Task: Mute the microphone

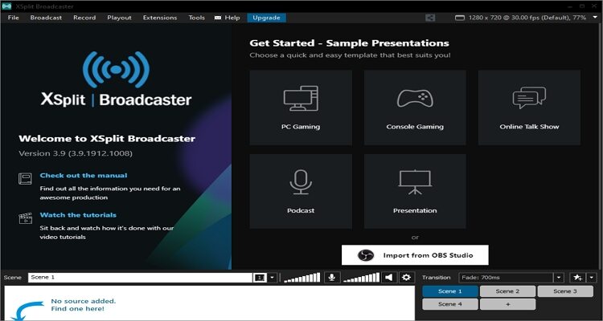Action: pyautogui.click(x=332, y=277)
